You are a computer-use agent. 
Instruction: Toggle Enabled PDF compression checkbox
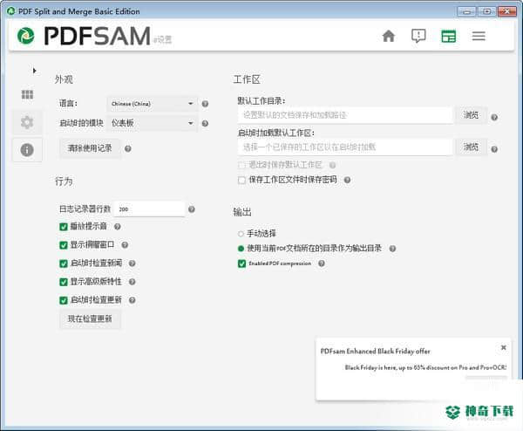[x=241, y=263]
